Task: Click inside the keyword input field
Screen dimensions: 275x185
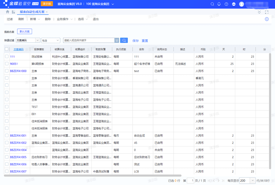Action: 89,40
